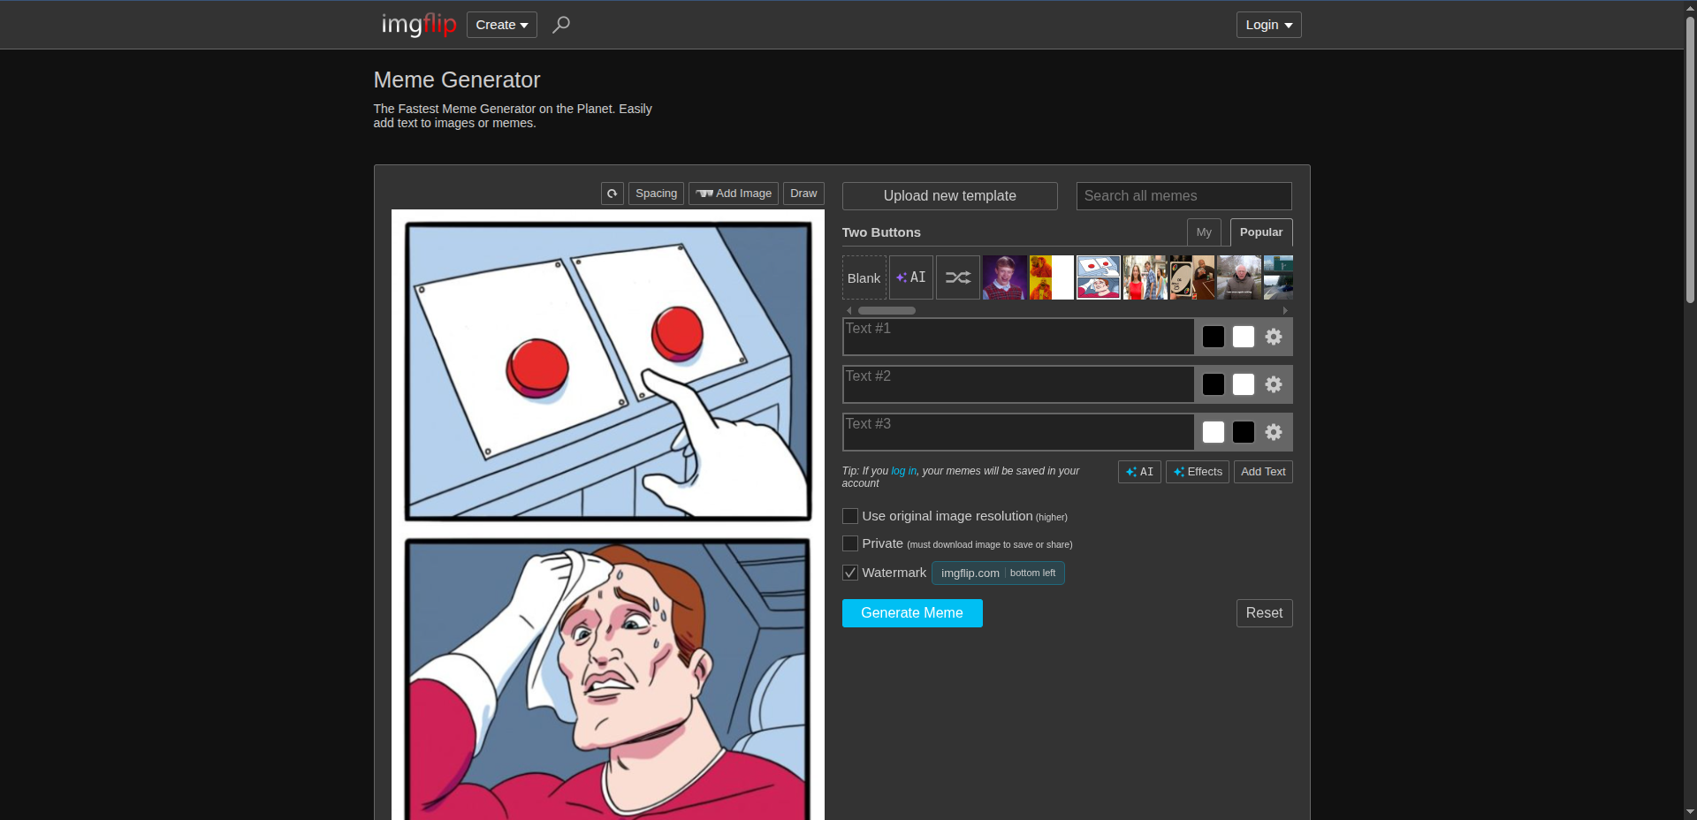Focus the Search all memes field
Image resolution: width=1697 pixels, height=820 pixels.
click(x=1184, y=196)
